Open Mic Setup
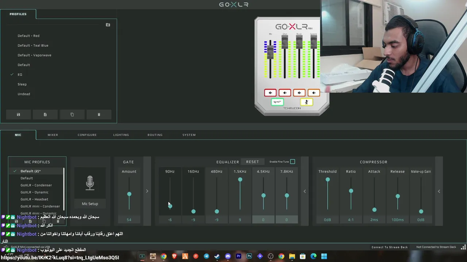Image resolution: width=467 pixels, height=262 pixels. (90, 204)
